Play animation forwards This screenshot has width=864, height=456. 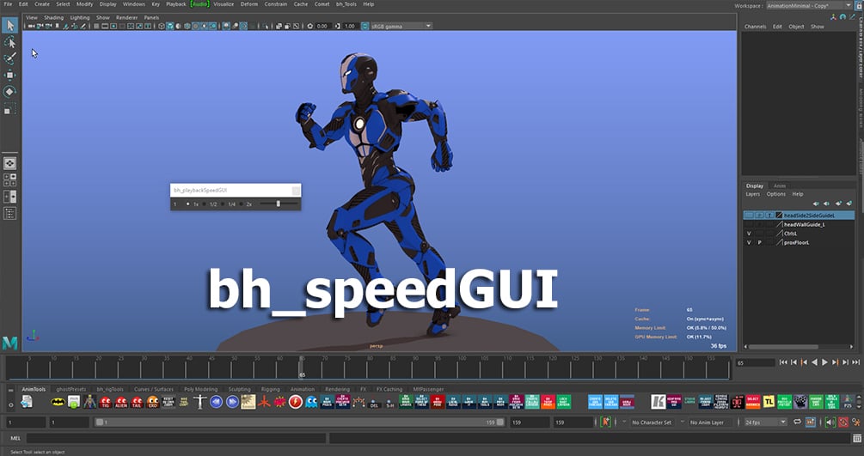click(824, 362)
